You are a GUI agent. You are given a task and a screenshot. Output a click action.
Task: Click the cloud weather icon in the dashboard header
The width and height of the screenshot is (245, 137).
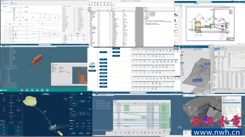click(81, 94)
